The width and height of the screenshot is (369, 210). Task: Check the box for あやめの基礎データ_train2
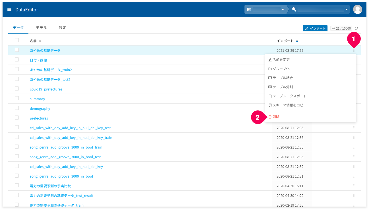tap(17, 69)
